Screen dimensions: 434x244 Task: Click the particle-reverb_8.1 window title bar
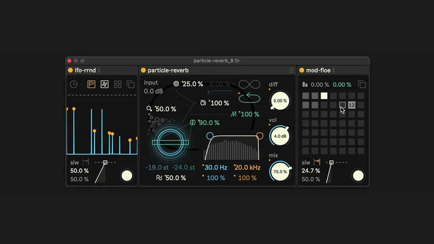coord(217,61)
